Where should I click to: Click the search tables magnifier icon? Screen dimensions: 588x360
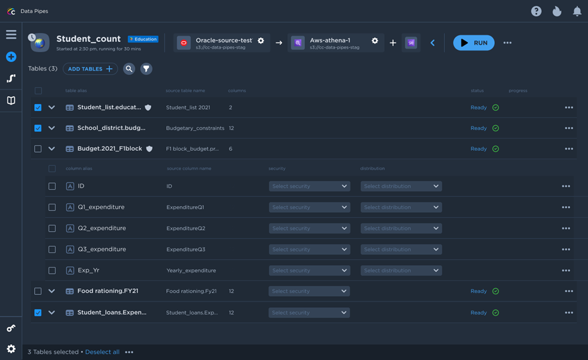129,69
